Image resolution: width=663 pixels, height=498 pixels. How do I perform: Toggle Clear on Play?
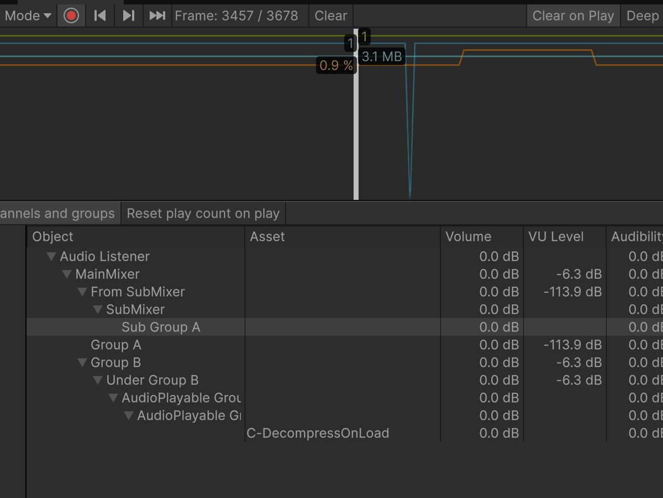(x=573, y=15)
